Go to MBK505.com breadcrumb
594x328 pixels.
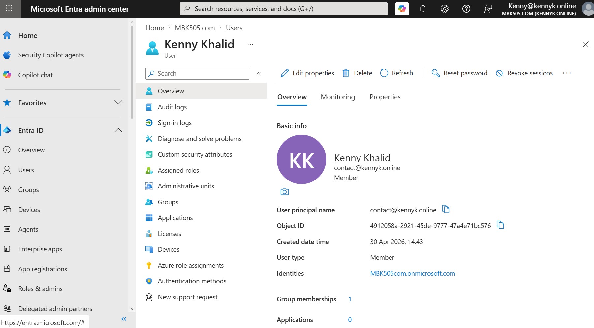coord(195,28)
